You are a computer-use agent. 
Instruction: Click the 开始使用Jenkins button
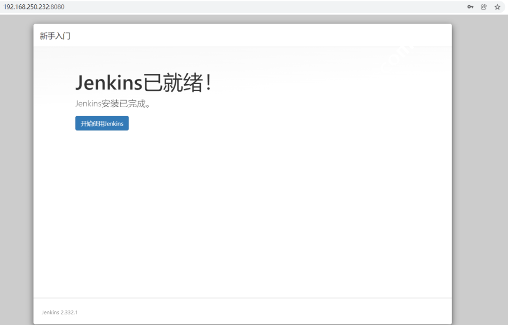[x=102, y=123]
